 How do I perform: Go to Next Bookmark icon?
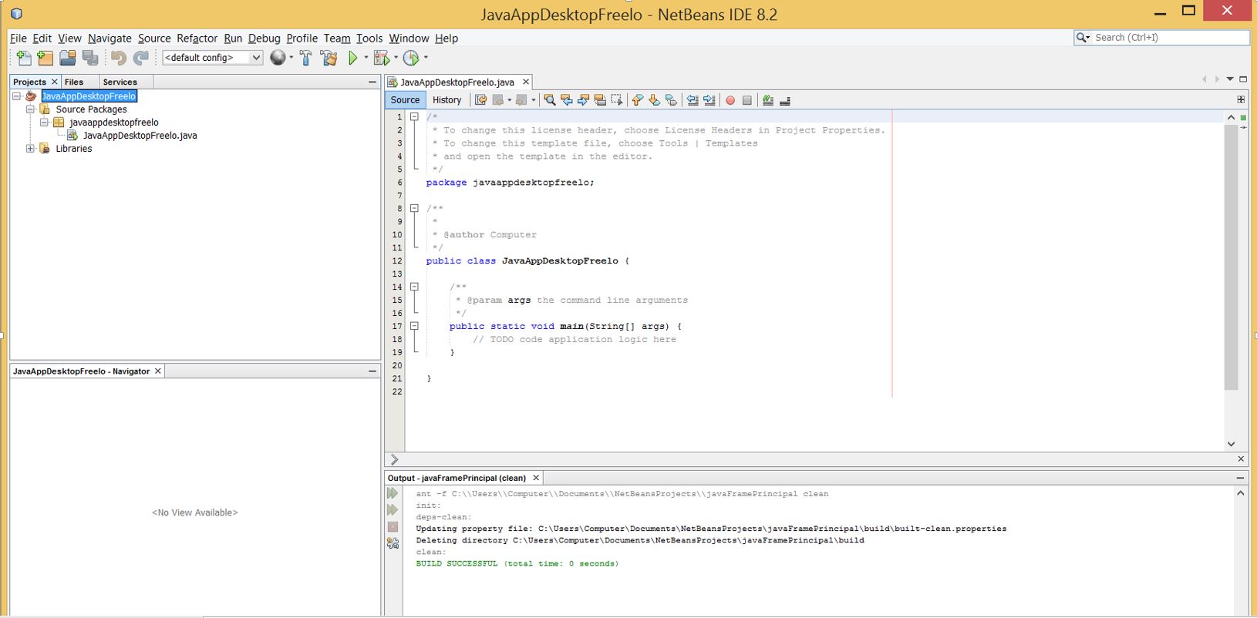(x=654, y=100)
